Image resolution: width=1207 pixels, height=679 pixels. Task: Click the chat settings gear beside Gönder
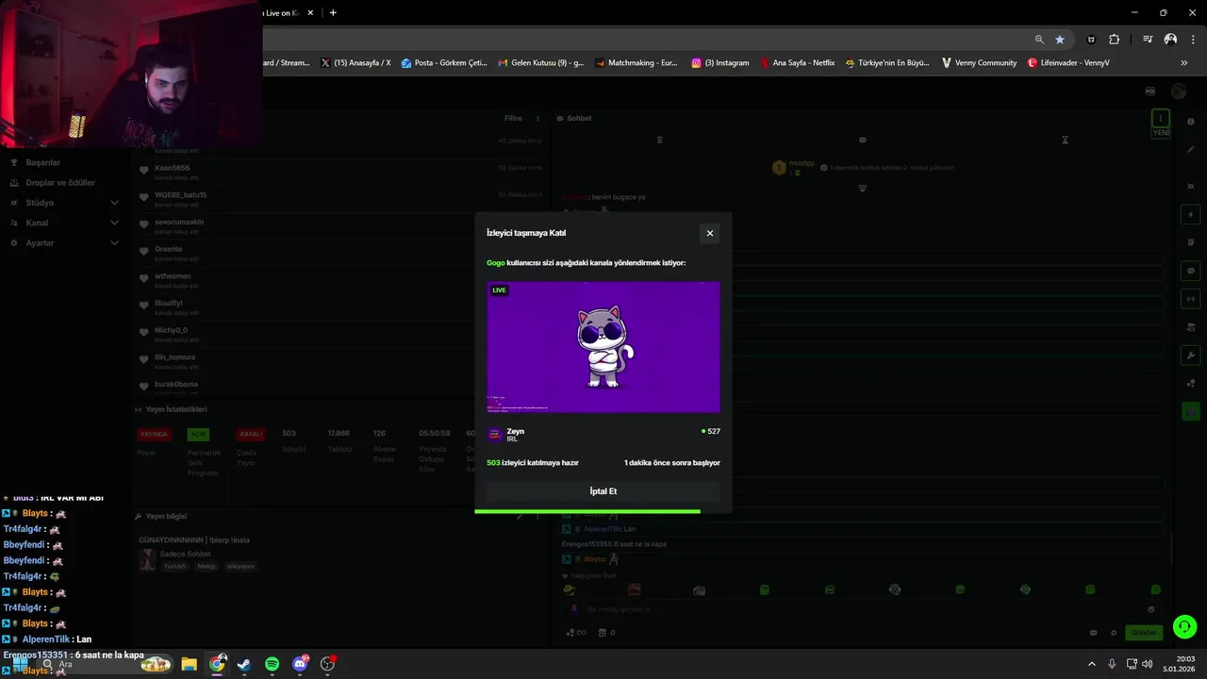1114,633
